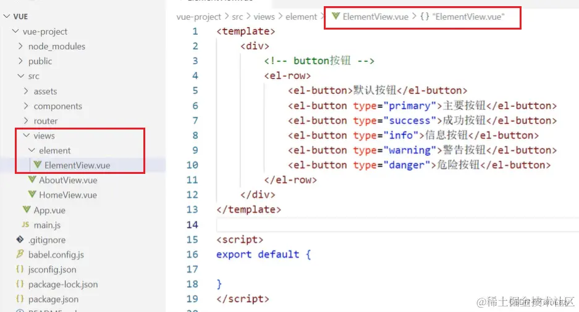Select the node_modules folder label

point(57,46)
